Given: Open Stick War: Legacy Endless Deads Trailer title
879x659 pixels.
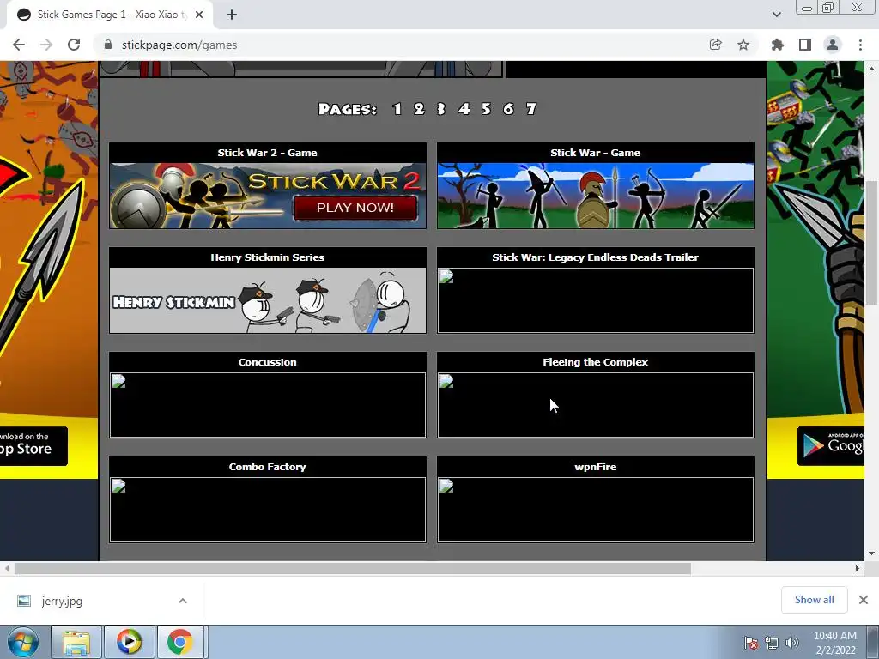Looking at the screenshot, I should click(x=596, y=257).
